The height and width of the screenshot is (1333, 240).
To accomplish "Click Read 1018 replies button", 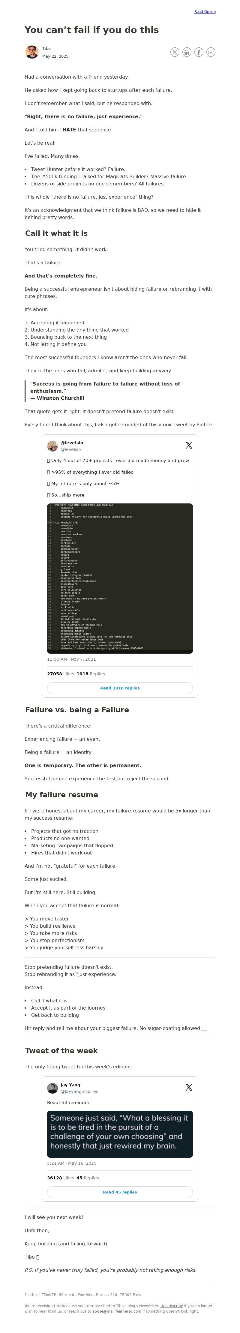I will pos(120,688).
